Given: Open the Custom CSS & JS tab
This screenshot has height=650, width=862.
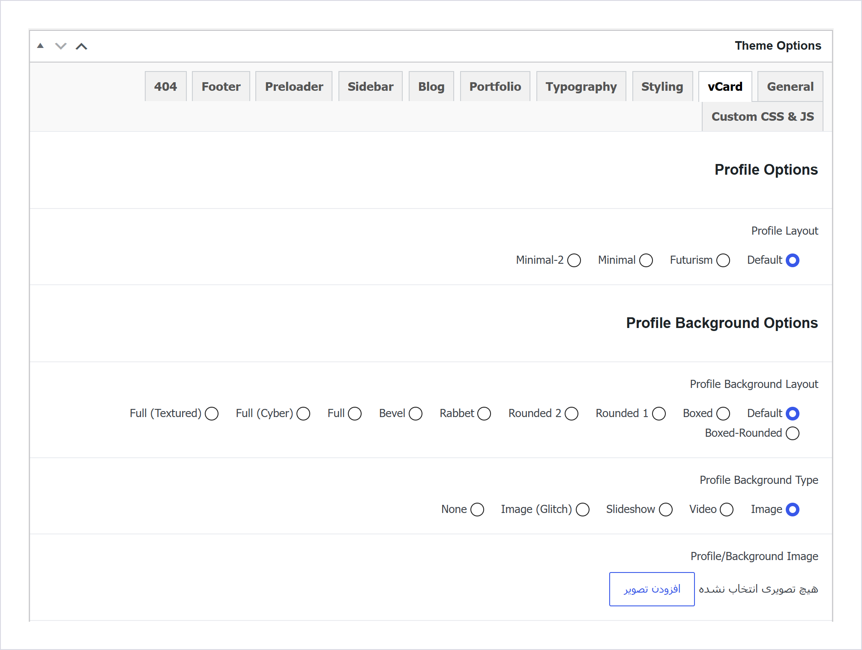Looking at the screenshot, I should coord(763,116).
